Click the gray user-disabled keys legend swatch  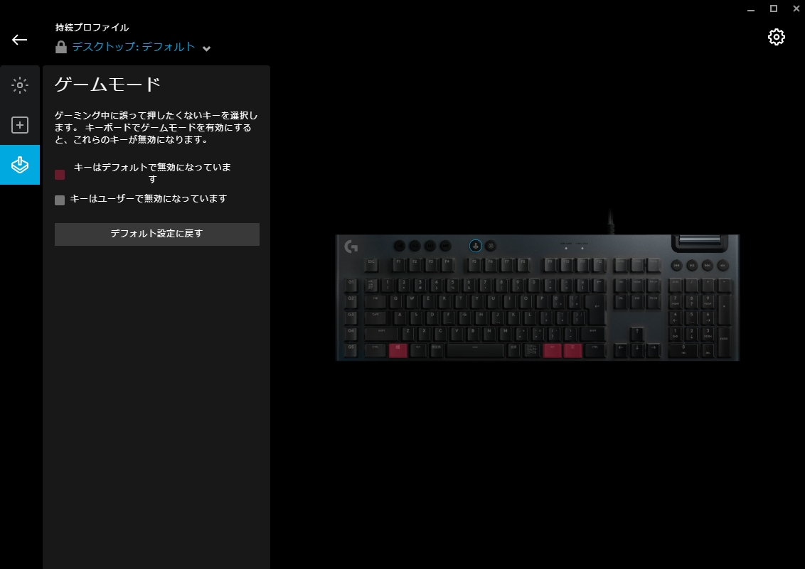click(x=60, y=200)
